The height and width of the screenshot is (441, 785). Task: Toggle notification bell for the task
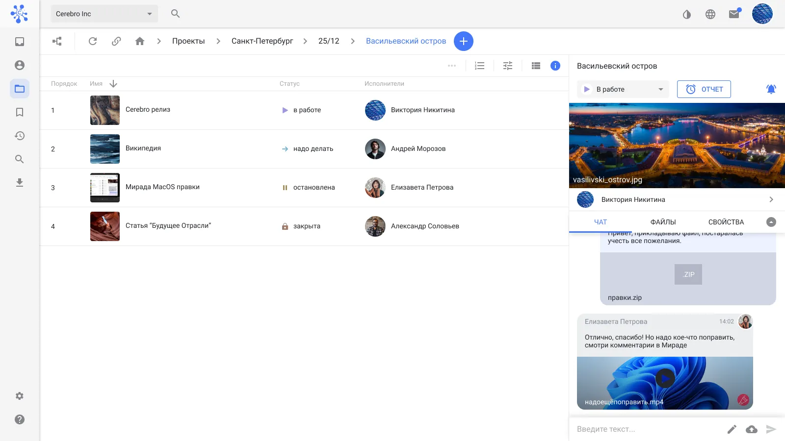(771, 89)
